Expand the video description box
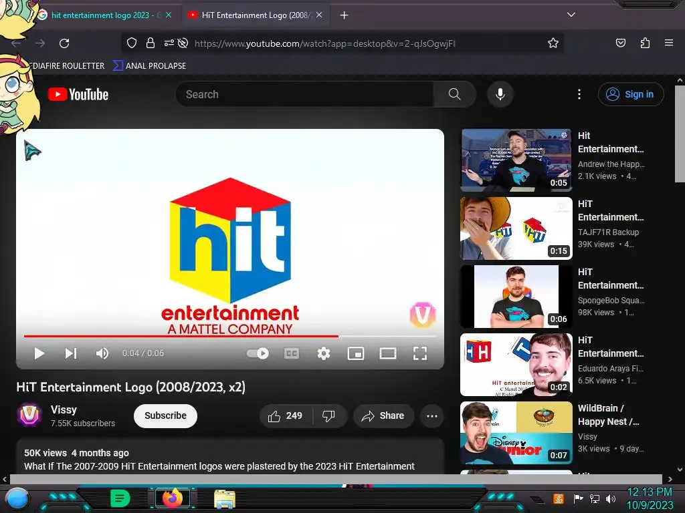Image resolution: width=685 pixels, height=513 pixels. point(230,456)
